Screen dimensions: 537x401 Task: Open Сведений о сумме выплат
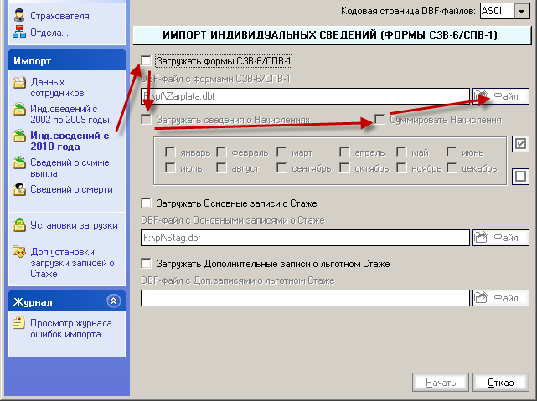(70, 167)
